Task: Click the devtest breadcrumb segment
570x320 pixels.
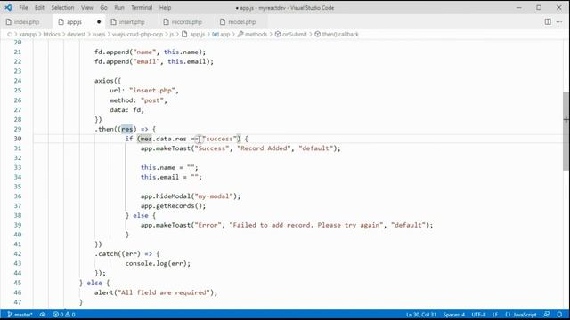Action: pyautogui.click(x=76, y=34)
